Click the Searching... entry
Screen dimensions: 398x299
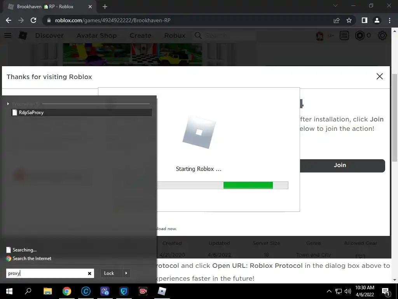(21, 250)
